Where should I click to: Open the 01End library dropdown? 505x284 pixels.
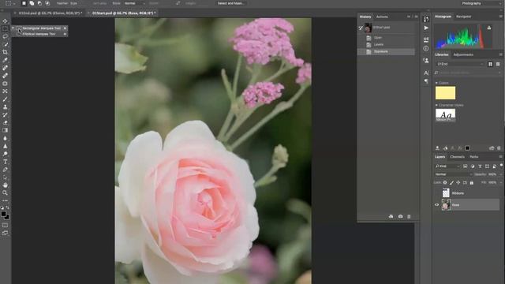click(x=460, y=64)
